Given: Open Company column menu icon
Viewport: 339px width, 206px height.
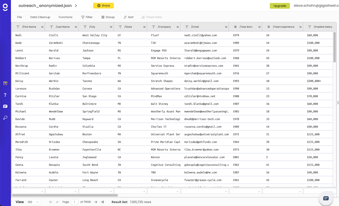Looking at the screenshot, I should (x=178, y=27).
